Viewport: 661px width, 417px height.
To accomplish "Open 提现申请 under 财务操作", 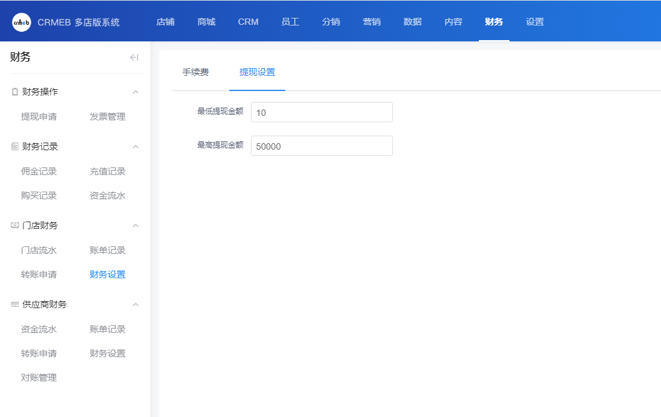I will [39, 117].
